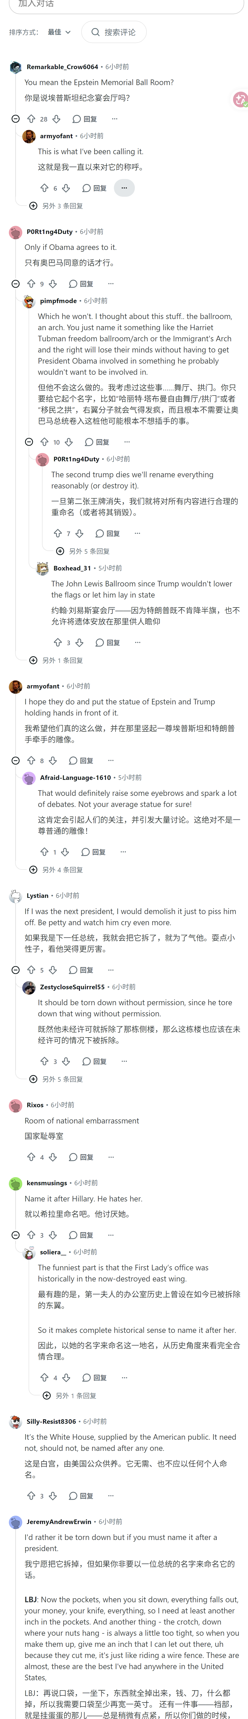Viewport: 248px width, 1719px height.
Task: Open more menu on Lystian's comment
Action: pyautogui.click(x=111, y=970)
